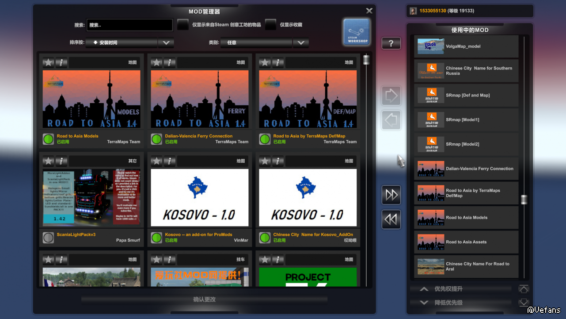Click the category field showing 任意
The height and width of the screenshot is (319, 566).
pyautogui.click(x=256, y=43)
